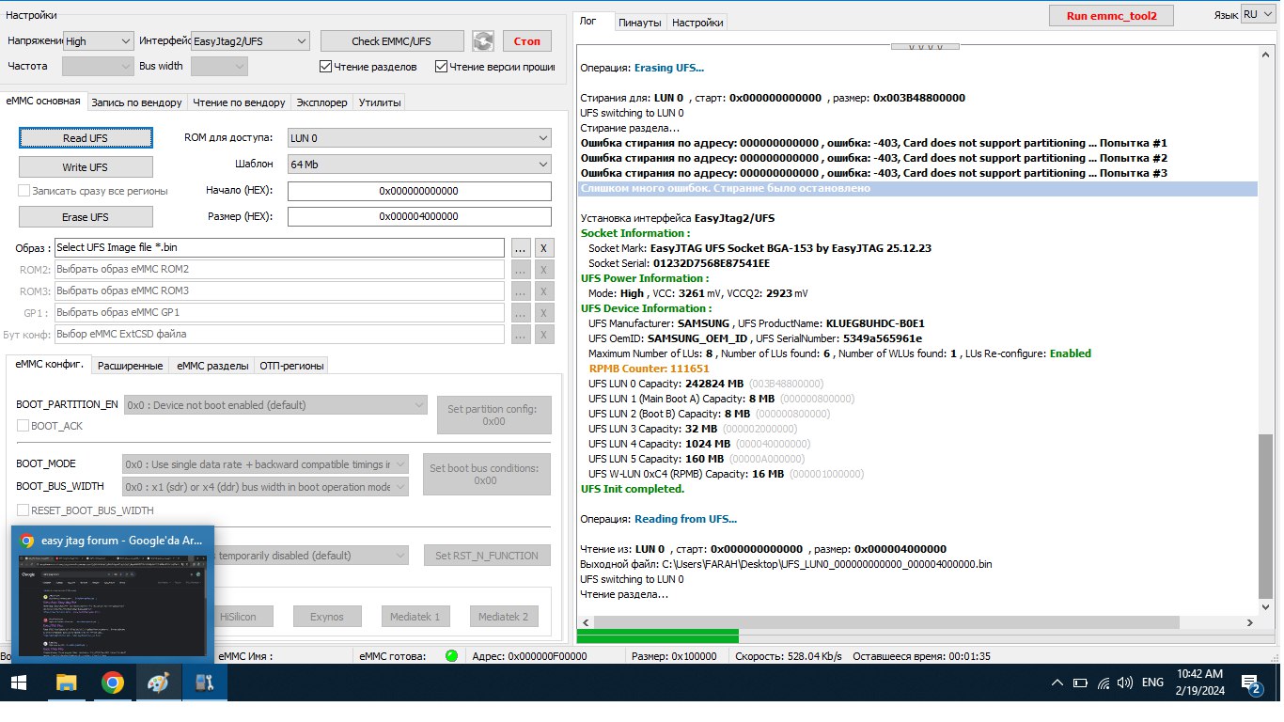Viewport: 1284px width, 722px height.
Task: Toggle 'Чтение версии прошивки' checkbox
Action: click(441, 67)
